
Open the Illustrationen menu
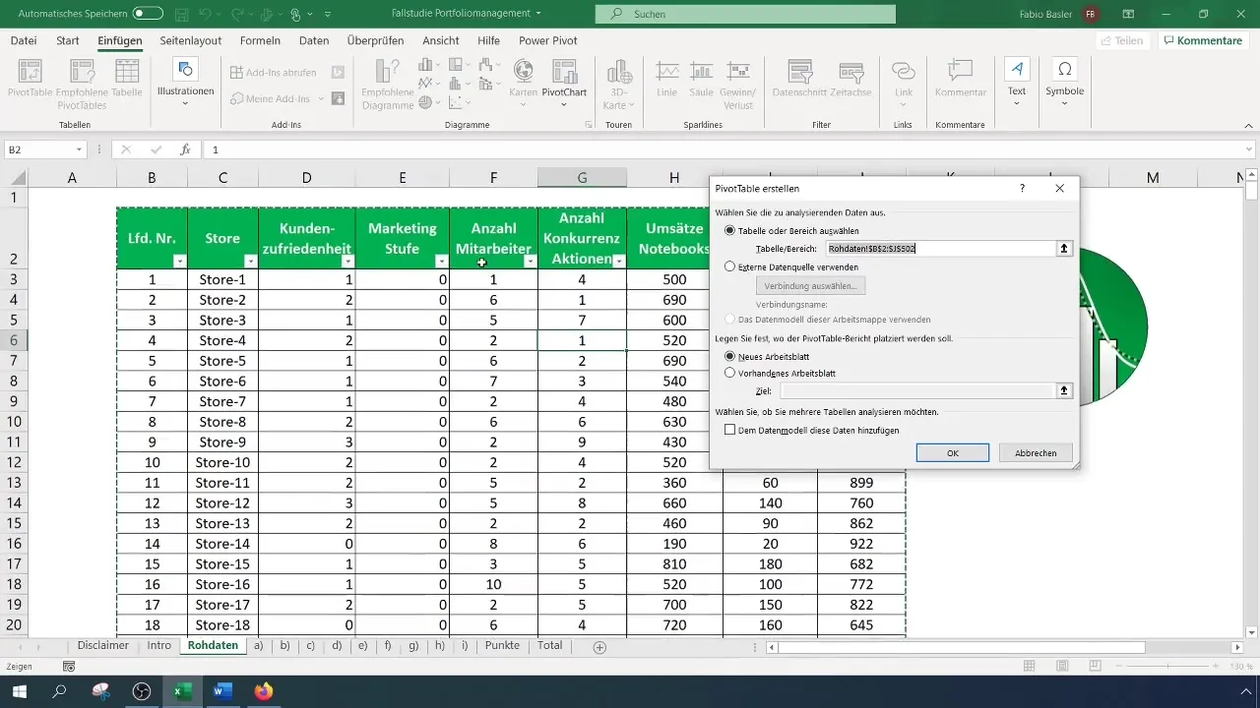pyautogui.click(x=185, y=83)
